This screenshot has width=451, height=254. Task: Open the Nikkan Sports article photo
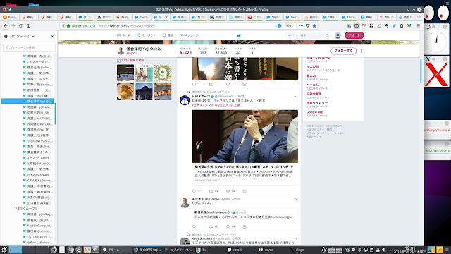[x=245, y=136]
